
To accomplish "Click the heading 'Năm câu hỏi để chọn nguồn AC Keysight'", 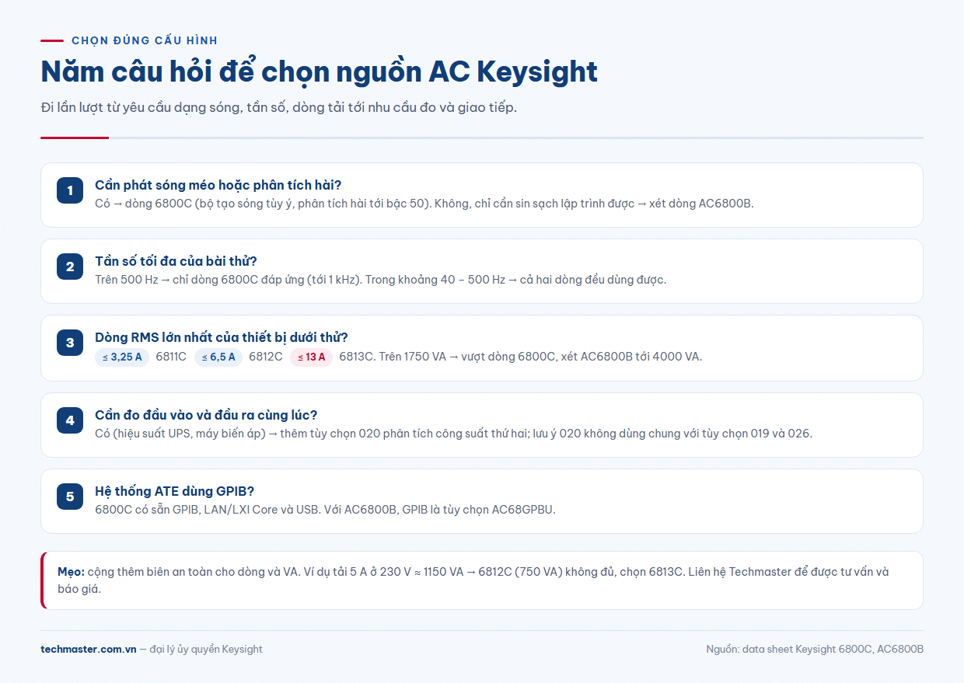I will tap(319, 71).
